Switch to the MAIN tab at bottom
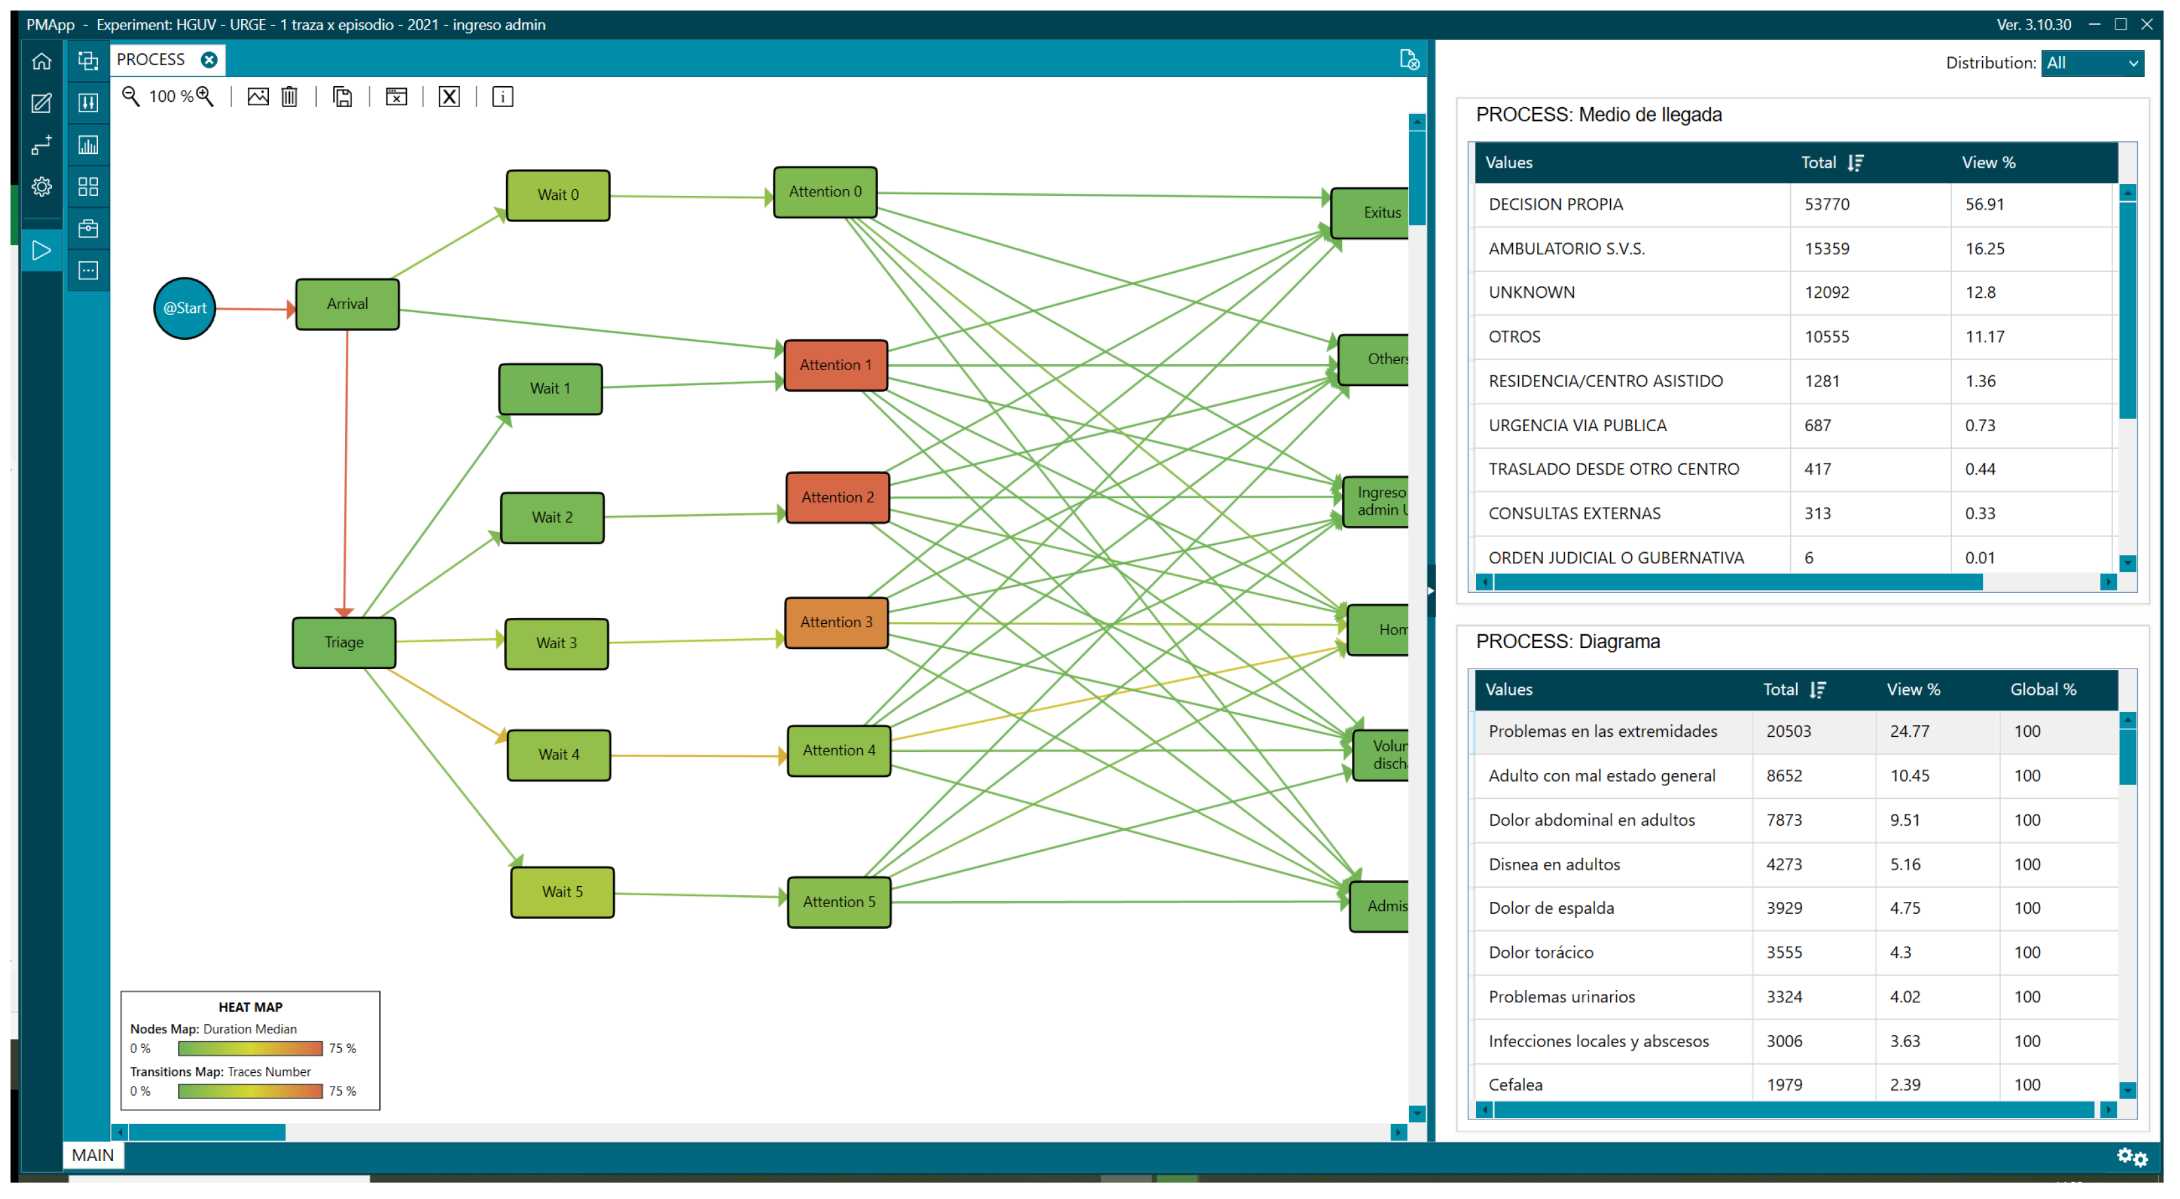Screen dimensions: 2180x1199 coord(92,1155)
